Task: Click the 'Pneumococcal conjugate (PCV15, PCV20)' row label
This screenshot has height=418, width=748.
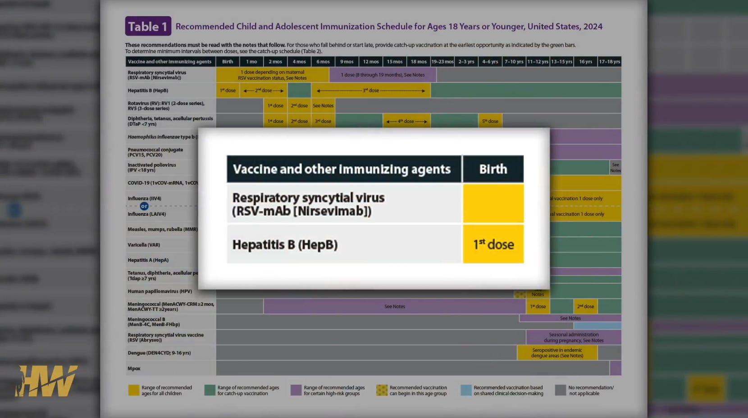Action: (x=155, y=152)
